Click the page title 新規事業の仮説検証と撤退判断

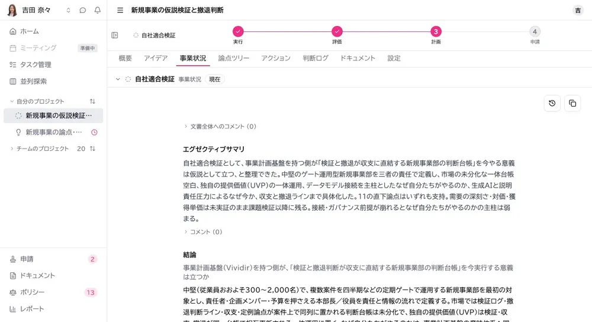pos(178,10)
